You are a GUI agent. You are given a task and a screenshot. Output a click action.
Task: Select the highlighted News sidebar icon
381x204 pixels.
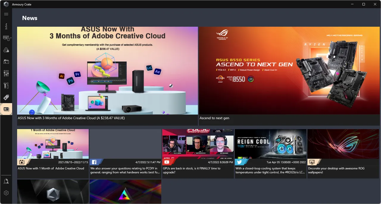(x=6, y=109)
